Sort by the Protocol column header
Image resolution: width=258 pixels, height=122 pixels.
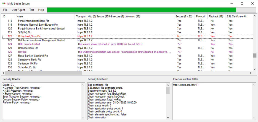[201, 16]
